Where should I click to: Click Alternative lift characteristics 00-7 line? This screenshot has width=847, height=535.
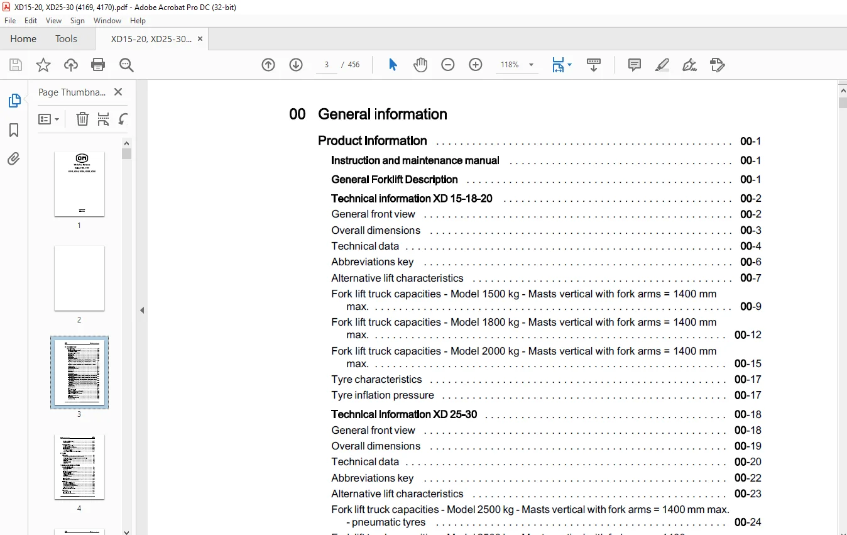point(546,278)
